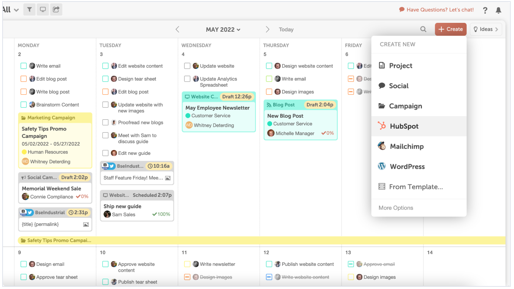Click the Today button
The width and height of the screenshot is (514, 289).
(286, 29)
